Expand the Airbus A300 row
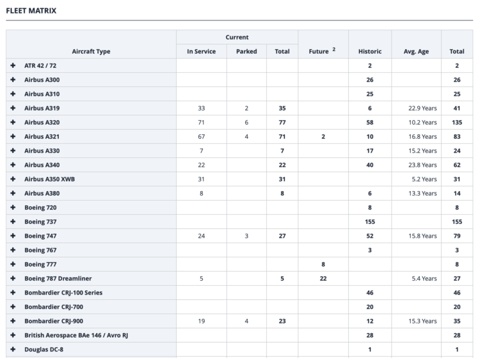The width and height of the screenshot is (480, 358). tap(13, 79)
